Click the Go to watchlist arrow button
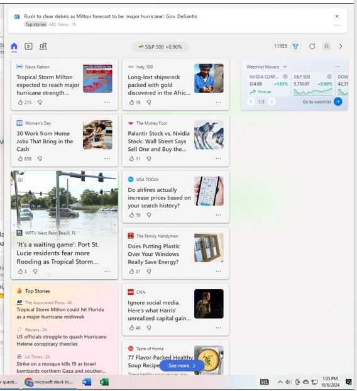This screenshot has width=357, height=391. point(338,102)
